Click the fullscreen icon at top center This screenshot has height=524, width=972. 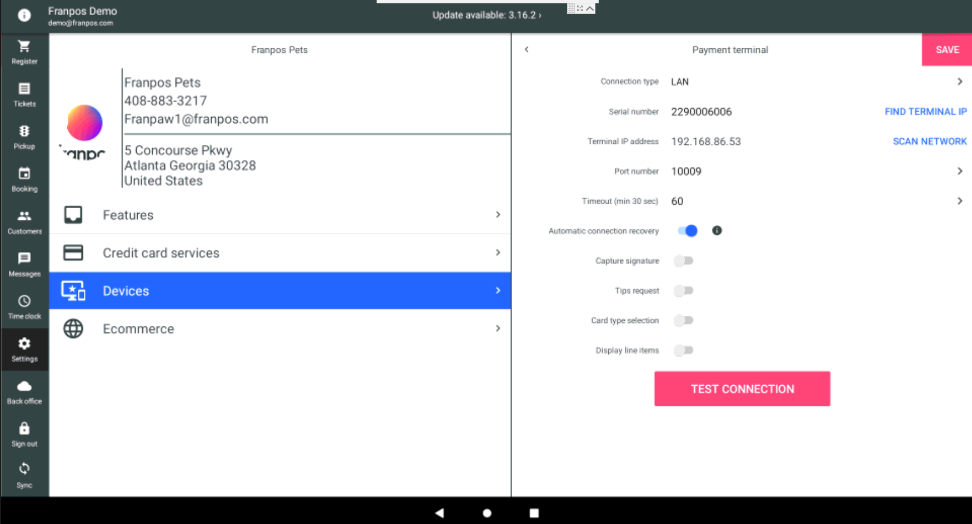[580, 8]
